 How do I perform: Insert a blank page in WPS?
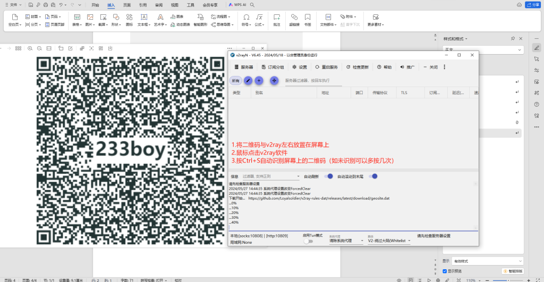pos(14,20)
